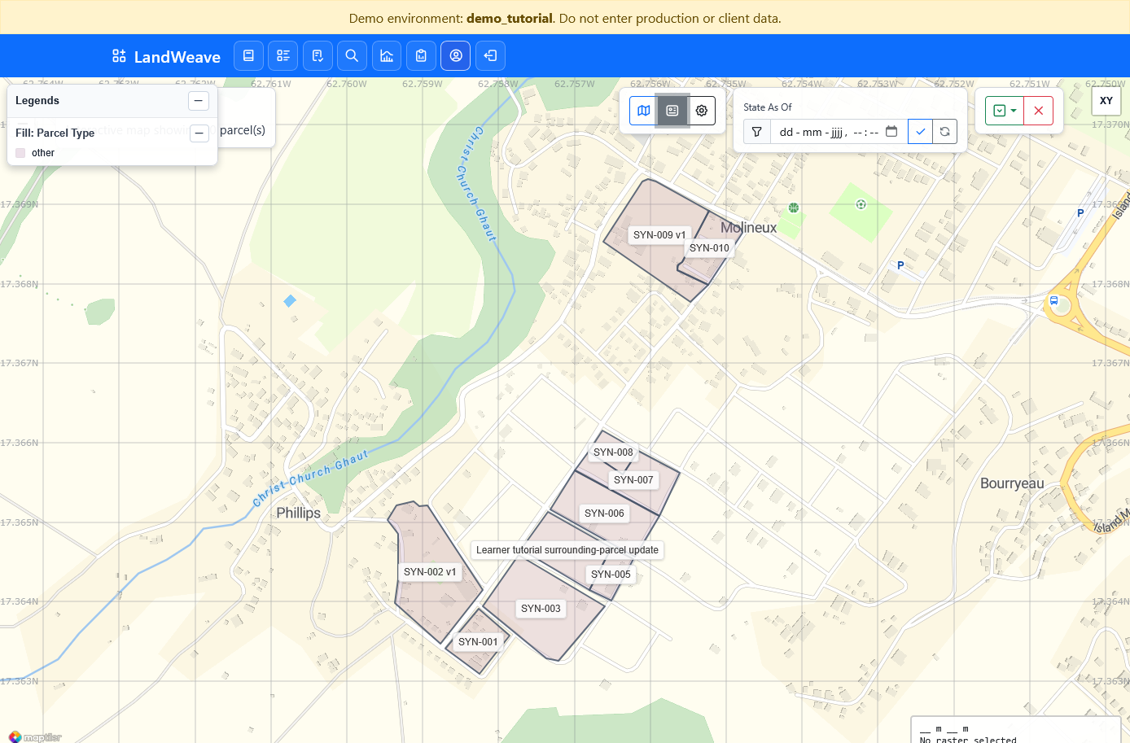Viewport: 1130px width, 743px height.
Task: Open the chart analytics icon in the navbar
Action: 387,55
